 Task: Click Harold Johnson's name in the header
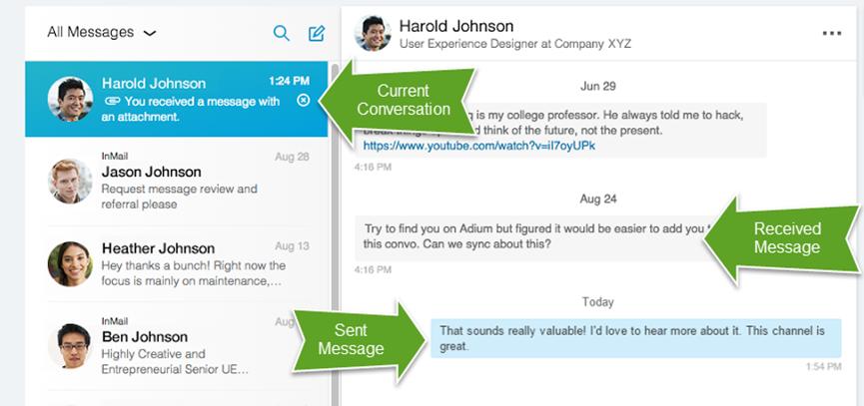pyautogui.click(x=456, y=26)
